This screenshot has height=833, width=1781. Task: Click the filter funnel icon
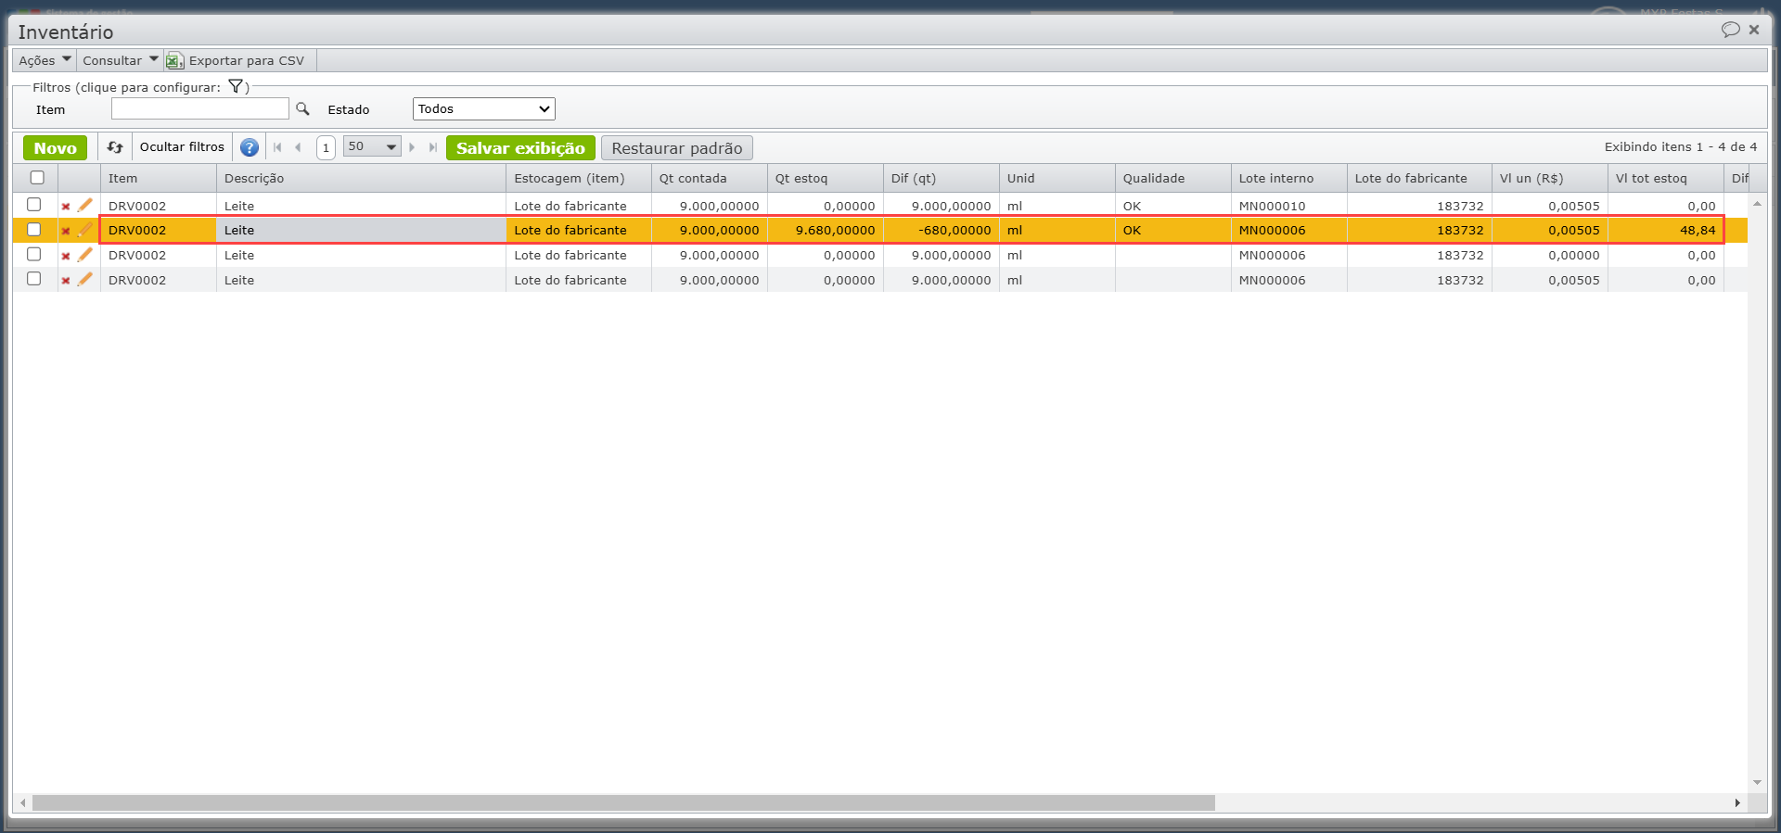point(236,87)
